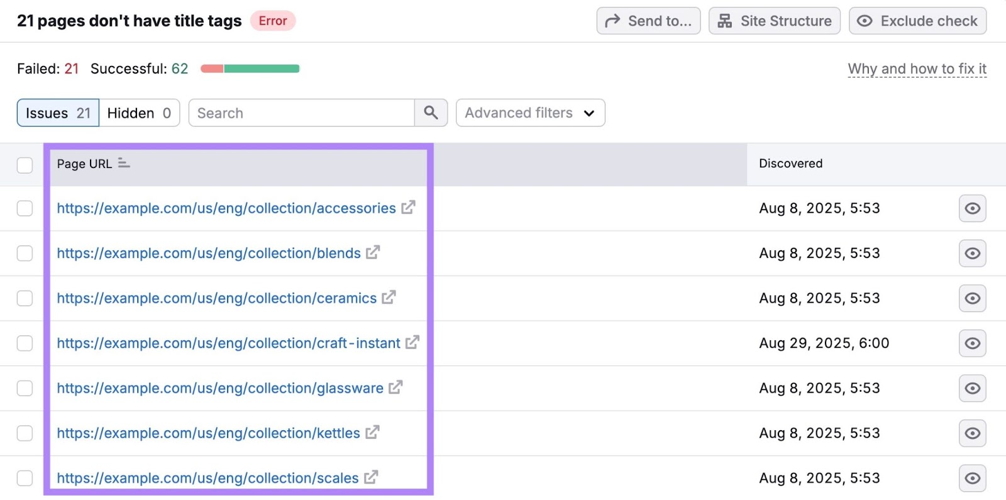This screenshot has height=500, width=1006.
Task: Click the magnifying glass search icon
Action: pyautogui.click(x=431, y=113)
